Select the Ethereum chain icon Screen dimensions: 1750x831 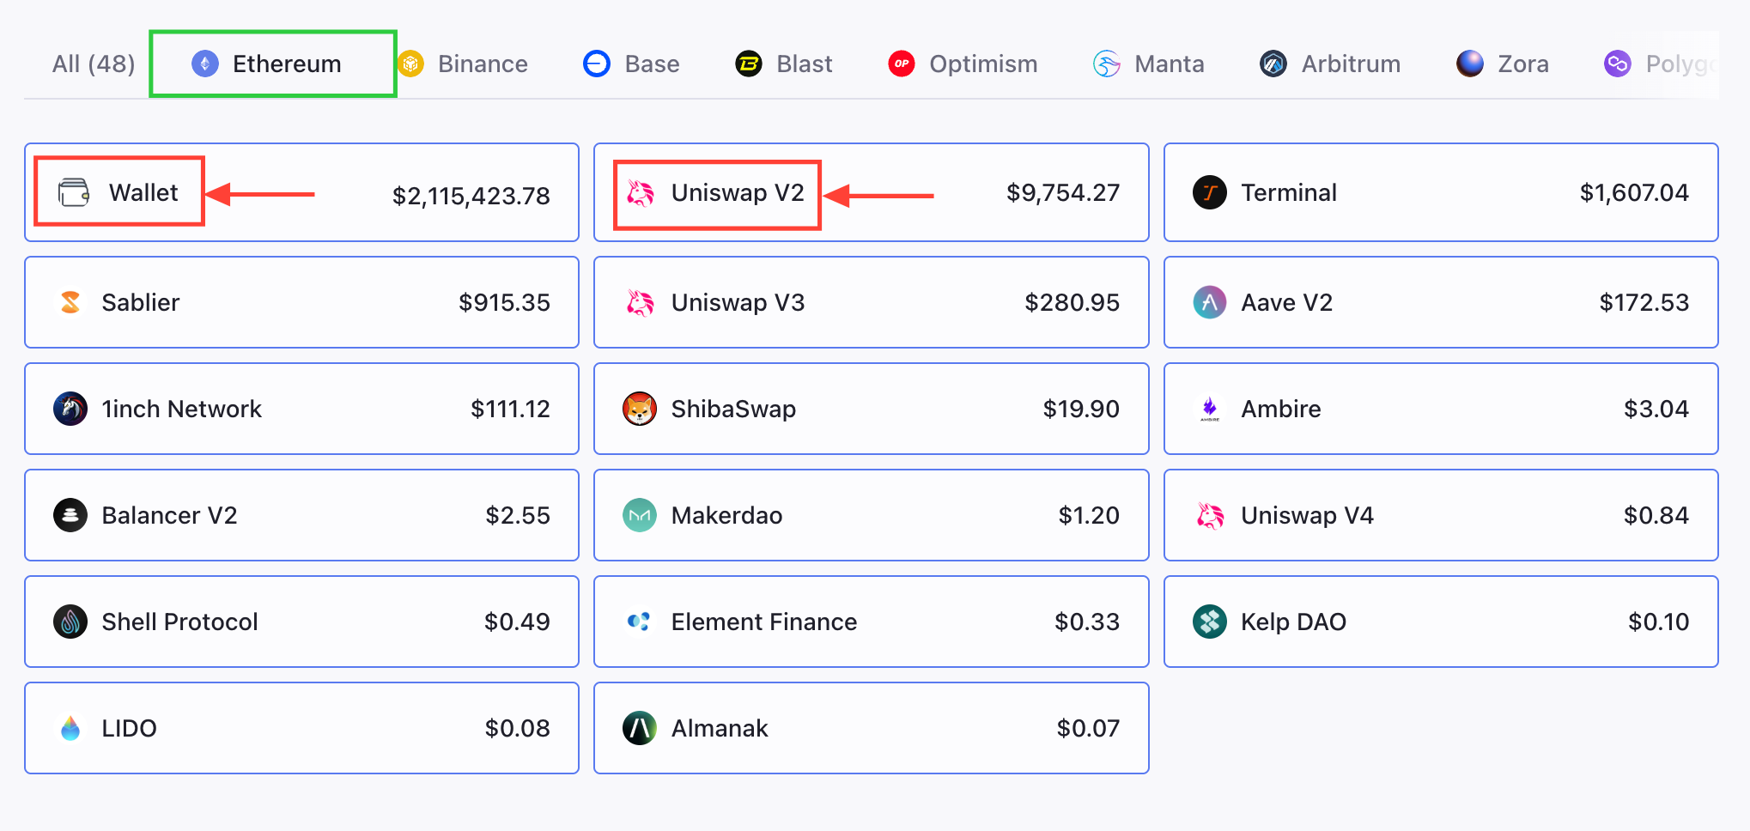[204, 63]
